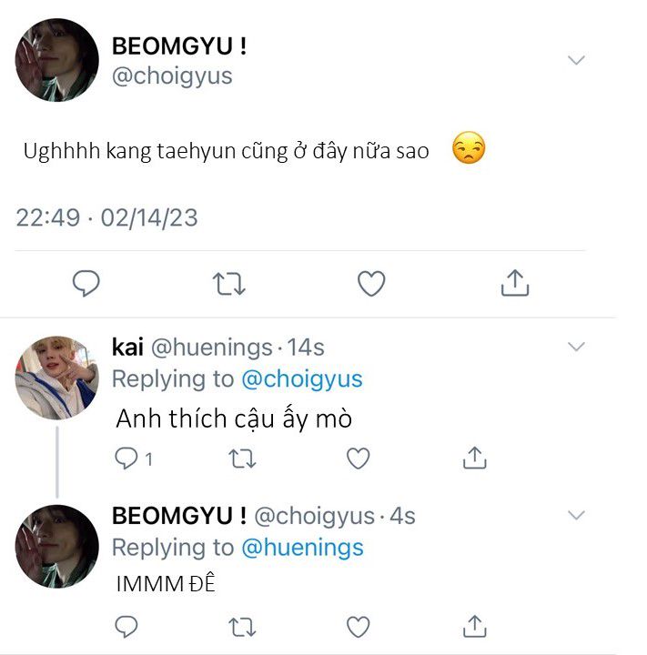
Task: Share kai's reply tweet
Action: pos(474,458)
